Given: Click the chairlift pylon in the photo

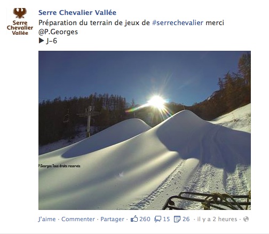Looking at the screenshot, I should (x=89, y=122).
